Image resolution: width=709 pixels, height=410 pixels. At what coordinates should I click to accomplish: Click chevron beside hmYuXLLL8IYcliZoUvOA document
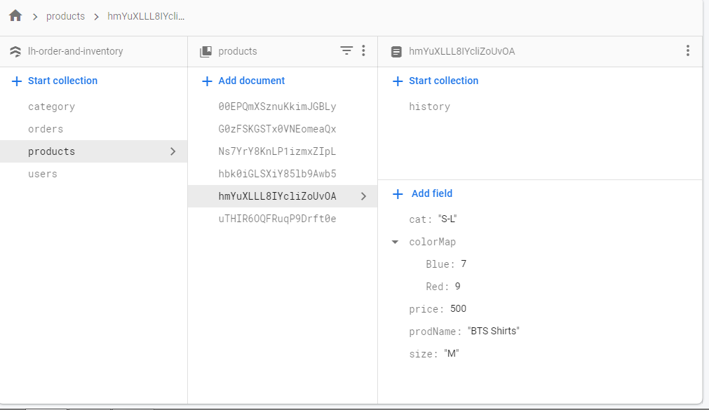click(363, 196)
